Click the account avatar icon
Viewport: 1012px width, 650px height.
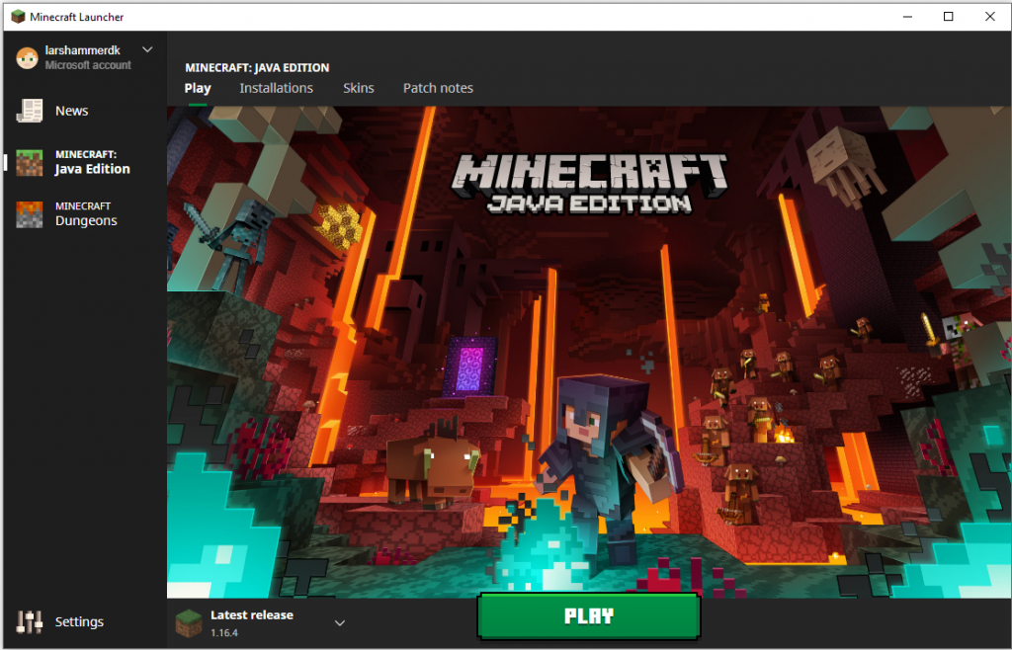[x=27, y=58]
